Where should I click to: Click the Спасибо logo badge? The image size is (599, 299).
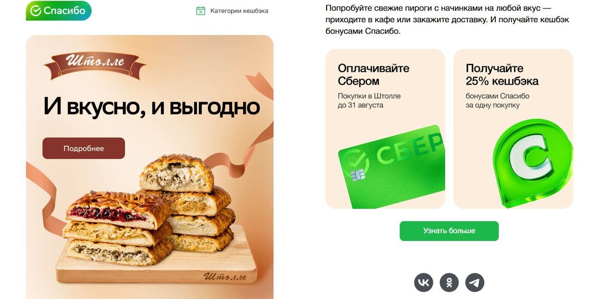click(58, 11)
